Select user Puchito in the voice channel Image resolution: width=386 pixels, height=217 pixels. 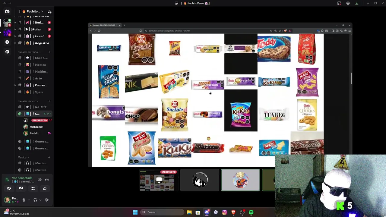tap(34, 133)
